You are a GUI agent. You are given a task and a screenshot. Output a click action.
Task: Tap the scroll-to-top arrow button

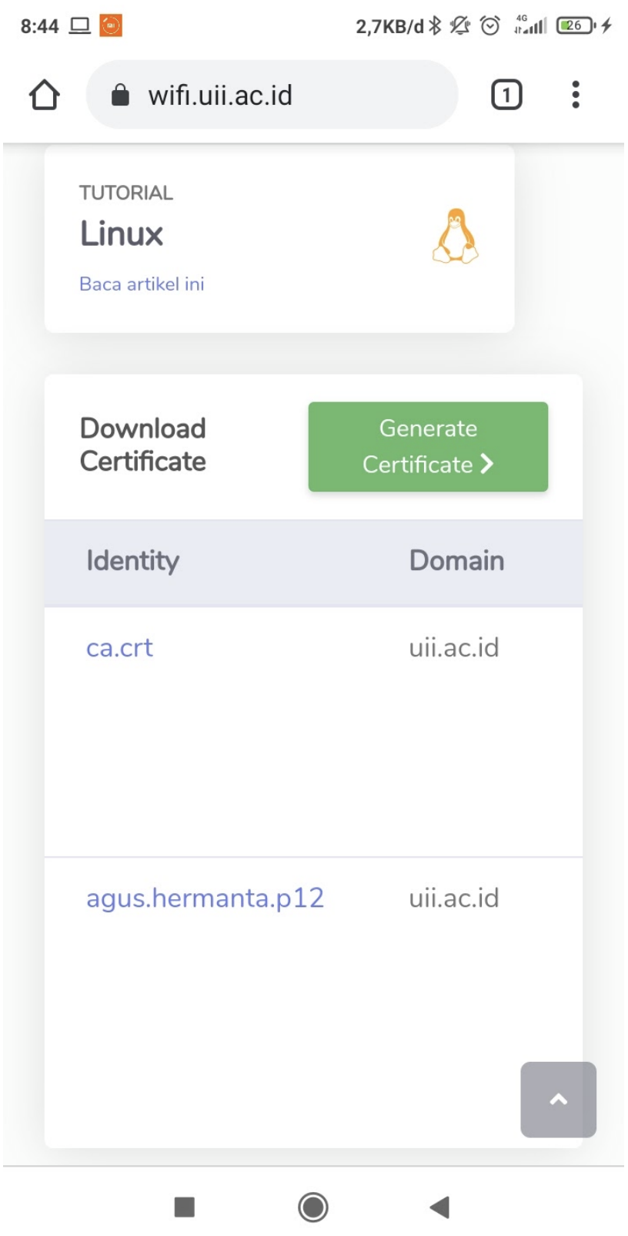click(x=558, y=1100)
